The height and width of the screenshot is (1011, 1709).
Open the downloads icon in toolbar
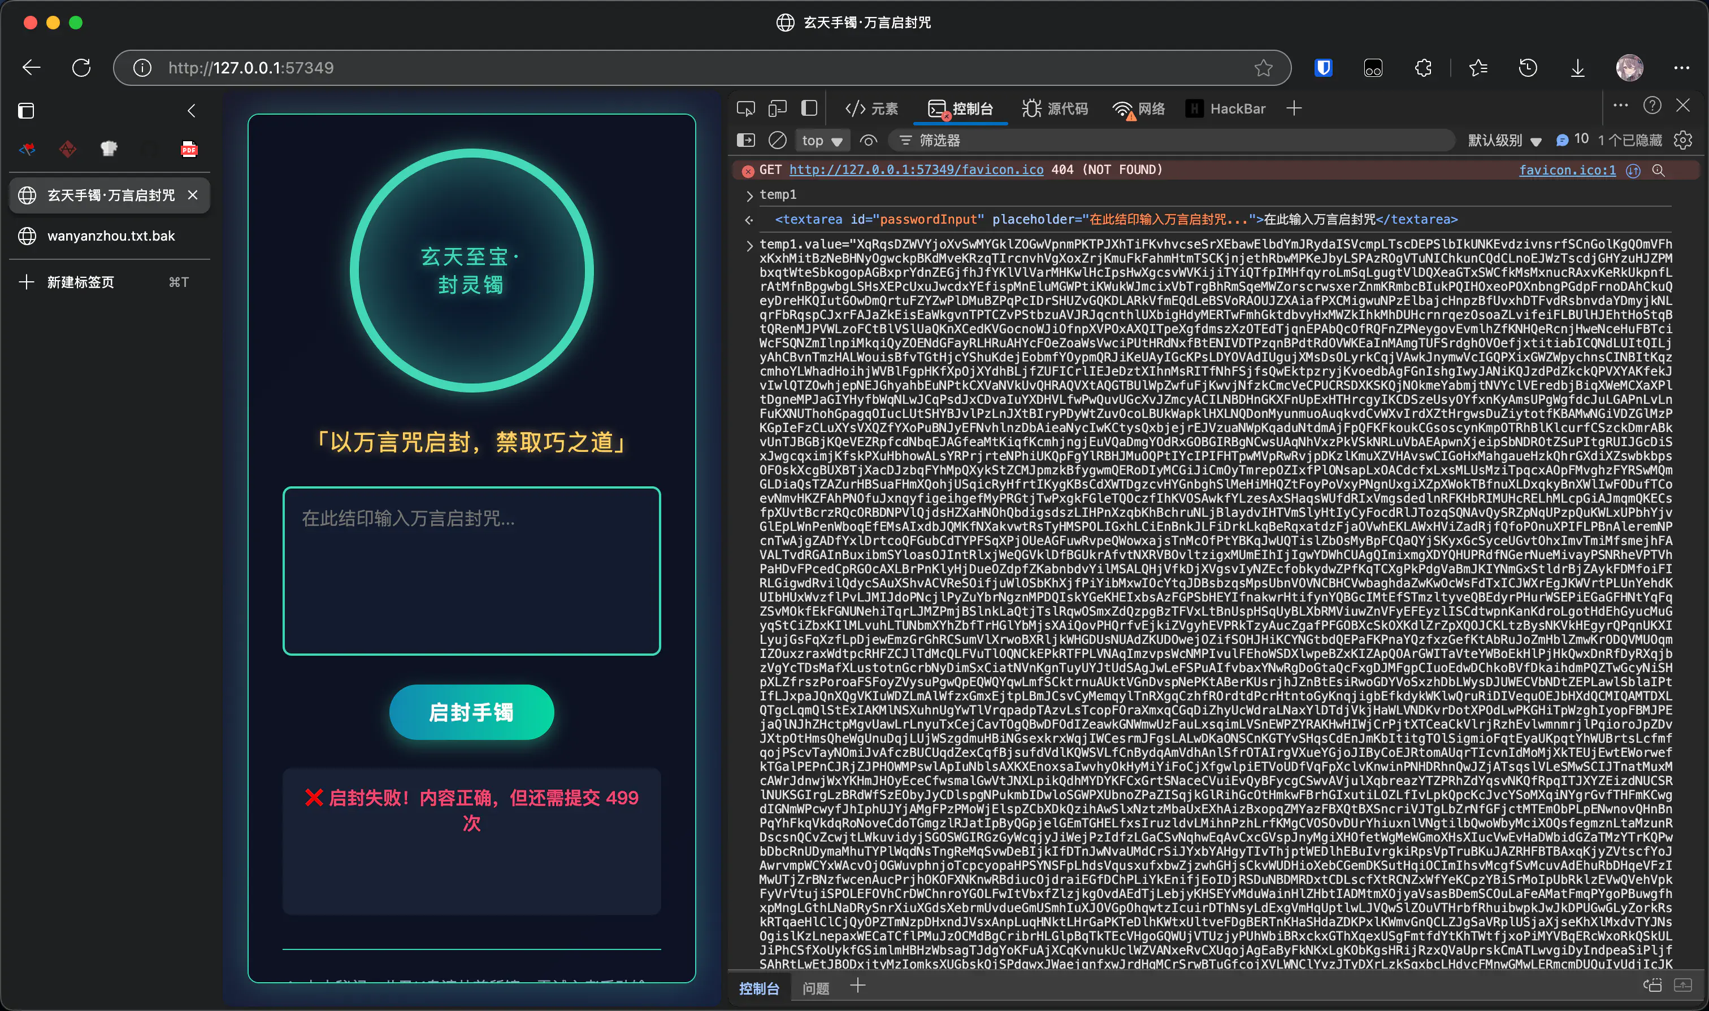click(x=1577, y=67)
